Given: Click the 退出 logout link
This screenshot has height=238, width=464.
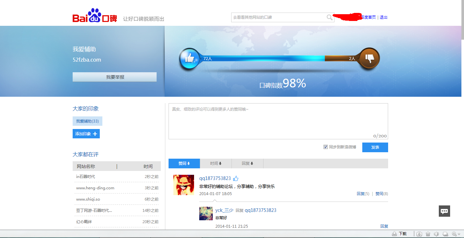Looking at the screenshot, I should click(383, 17).
